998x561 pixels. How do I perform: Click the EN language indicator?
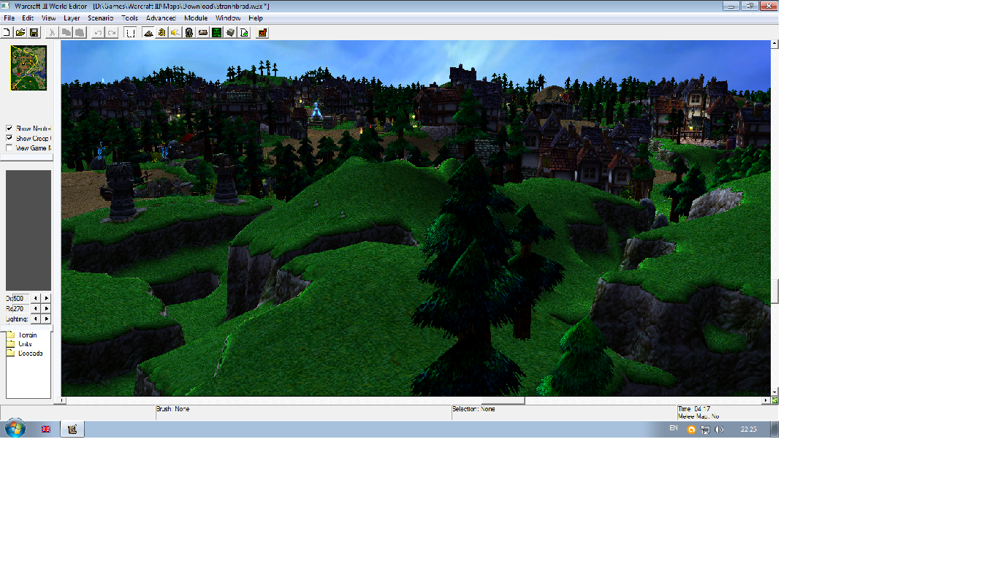click(673, 429)
